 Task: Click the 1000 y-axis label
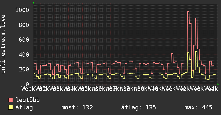point(22,10)
